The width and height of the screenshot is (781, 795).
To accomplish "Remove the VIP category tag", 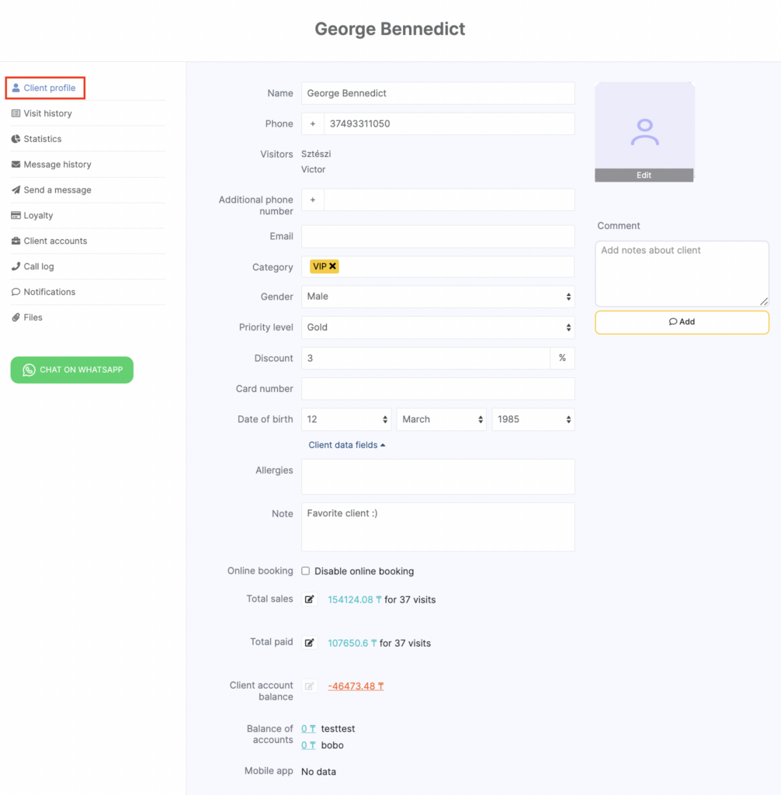I will [x=333, y=266].
